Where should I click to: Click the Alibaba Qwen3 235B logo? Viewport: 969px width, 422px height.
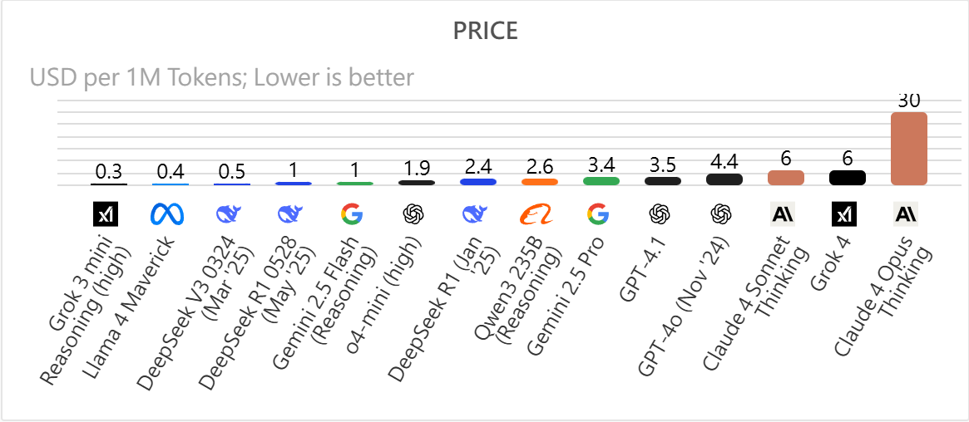pos(536,214)
